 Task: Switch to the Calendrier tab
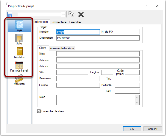[x=75, y=22]
